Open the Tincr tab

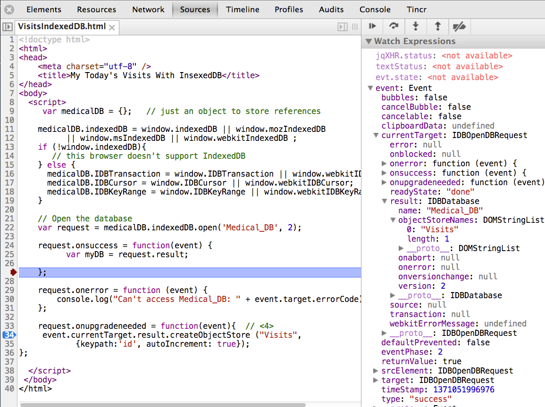(417, 9)
